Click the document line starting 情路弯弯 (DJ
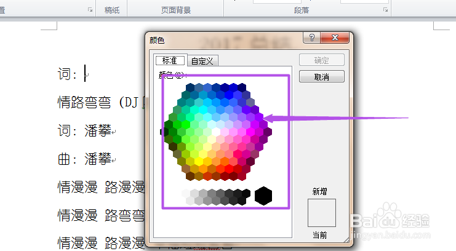The height and width of the screenshot is (251, 456). pyautogui.click(x=101, y=102)
